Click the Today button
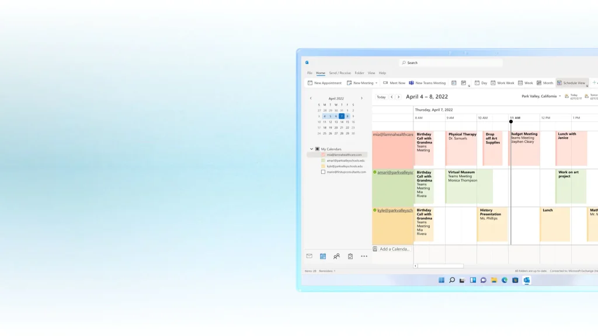The height and width of the screenshot is (336, 598). click(x=381, y=97)
